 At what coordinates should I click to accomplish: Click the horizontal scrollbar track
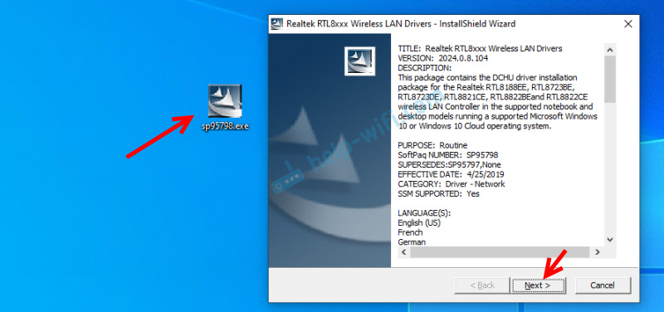pos(500,252)
